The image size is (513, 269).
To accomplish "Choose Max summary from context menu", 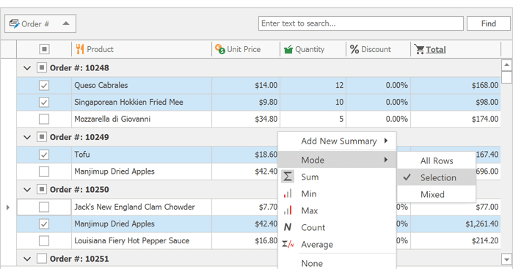I will (337, 210).
